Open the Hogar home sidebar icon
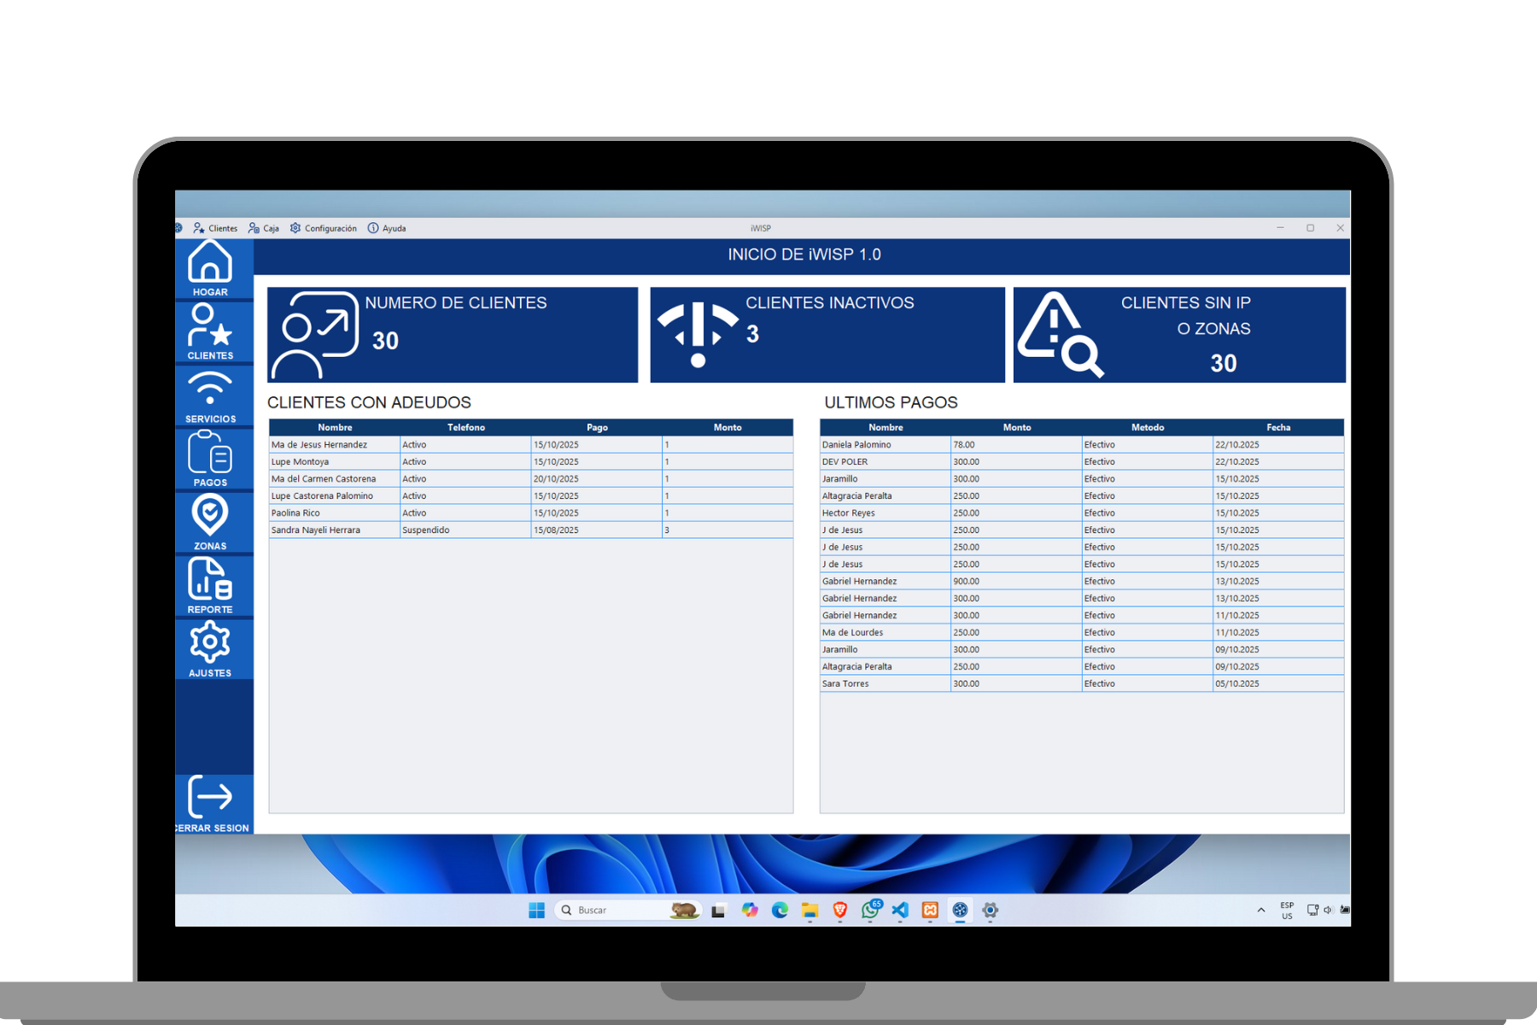Viewport: 1537px width, 1025px height. pos(210,268)
